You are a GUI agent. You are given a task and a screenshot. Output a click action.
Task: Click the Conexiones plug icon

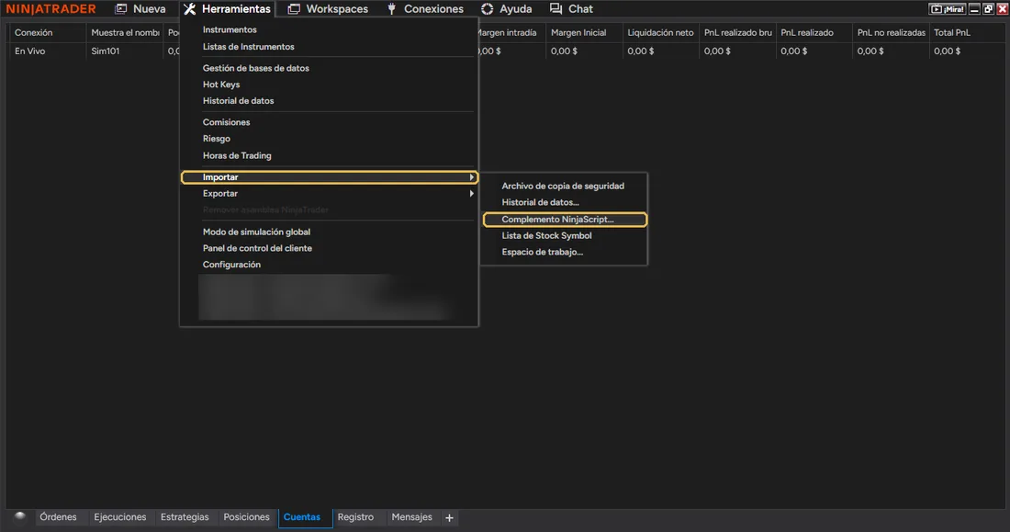[x=392, y=9]
